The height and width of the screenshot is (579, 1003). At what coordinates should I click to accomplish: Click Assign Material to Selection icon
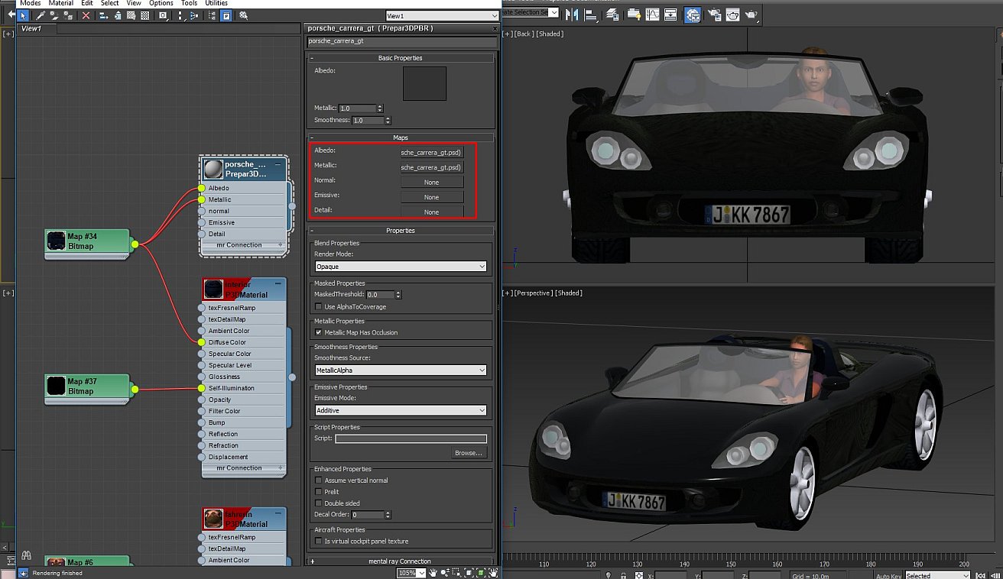pyautogui.click(x=68, y=15)
